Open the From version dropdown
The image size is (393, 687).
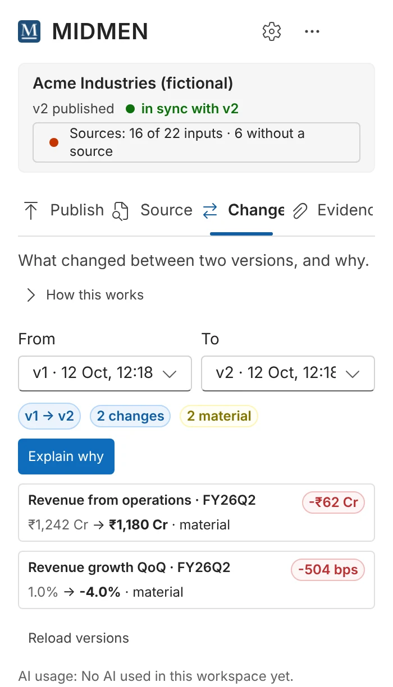(x=105, y=373)
